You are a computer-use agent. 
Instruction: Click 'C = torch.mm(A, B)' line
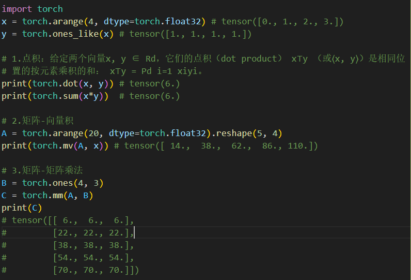[x=47, y=196]
